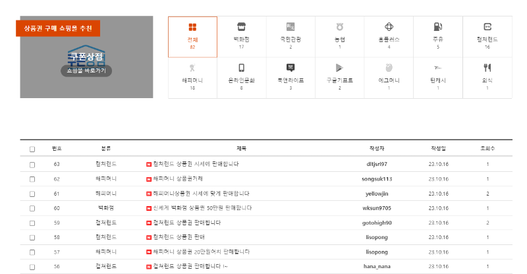Screen dimensions: 527x274
Task: Open the 해피머니 icon in the category grid
Action: point(192,68)
